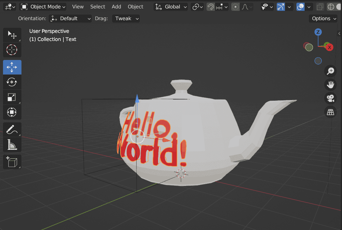Select the Rotate tool
Image resolution: width=342 pixels, height=230 pixels.
[x=12, y=82]
